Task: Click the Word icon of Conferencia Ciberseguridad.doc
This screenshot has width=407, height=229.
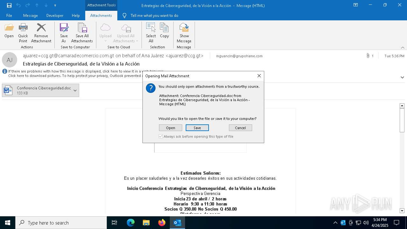Action: (8, 90)
